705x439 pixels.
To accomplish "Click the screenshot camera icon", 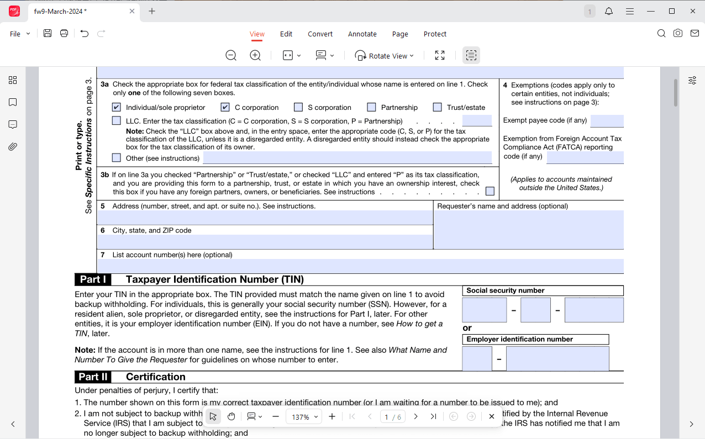I will click(678, 34).
